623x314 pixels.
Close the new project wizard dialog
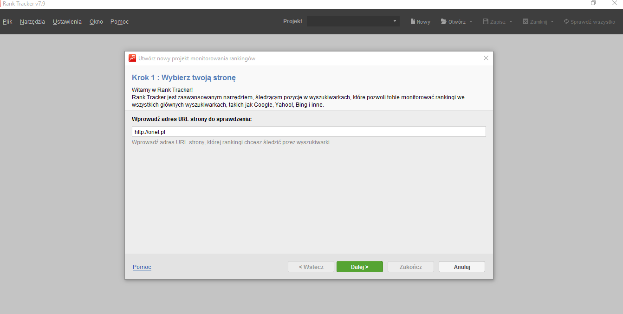486,58
